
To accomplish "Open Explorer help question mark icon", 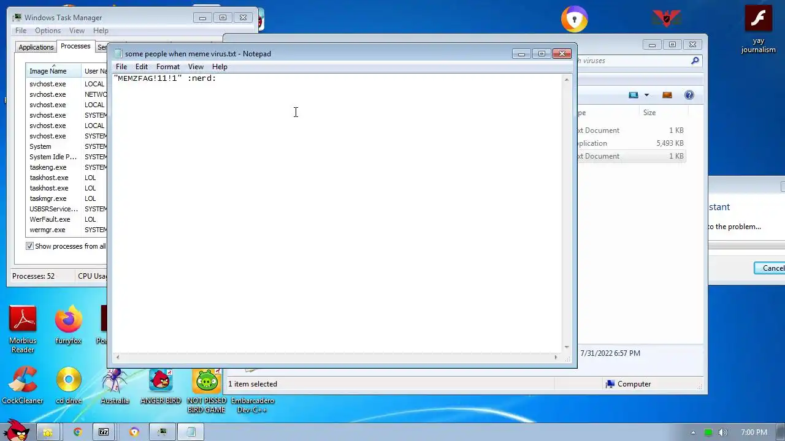I will click(689, 95).
